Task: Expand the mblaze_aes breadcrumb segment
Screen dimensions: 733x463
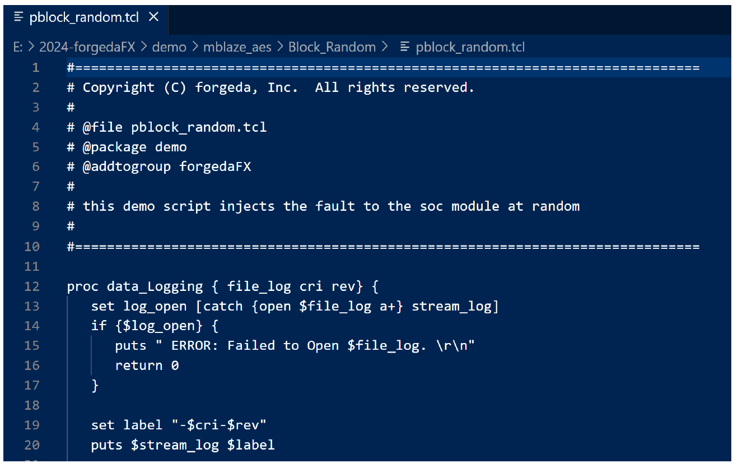Action: (x=237, y=47)
